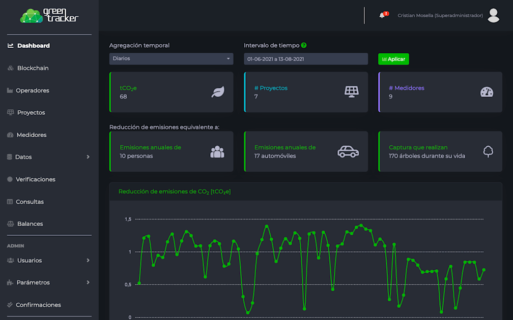
Task: Click the Medidores sidebar icon
Action: click(10, 135)
